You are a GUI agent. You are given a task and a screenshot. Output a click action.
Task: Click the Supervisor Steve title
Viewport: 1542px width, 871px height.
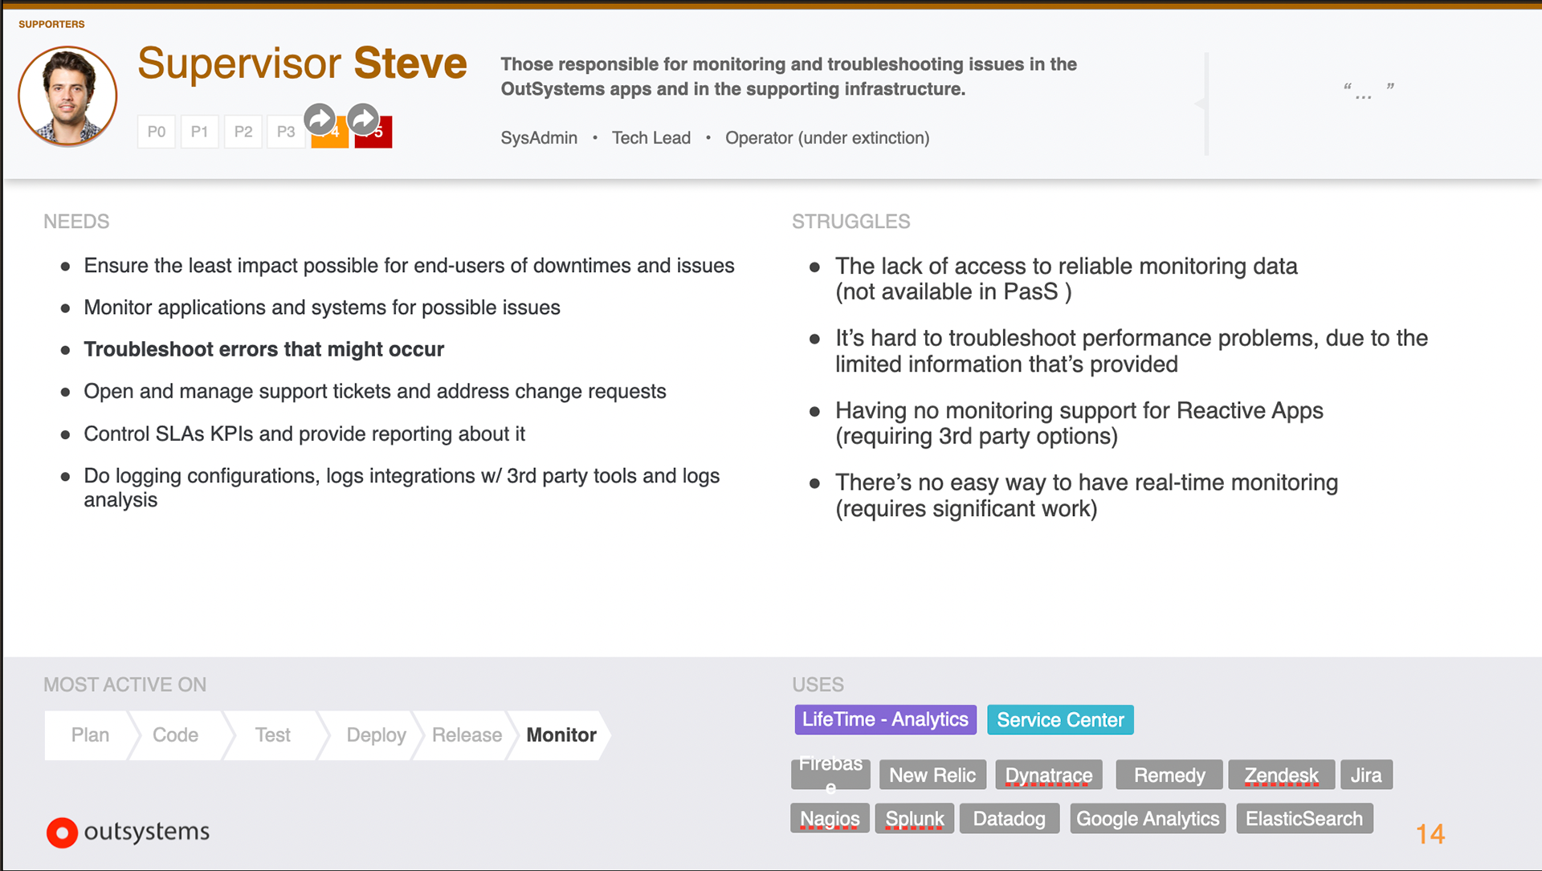click(302, 63)
